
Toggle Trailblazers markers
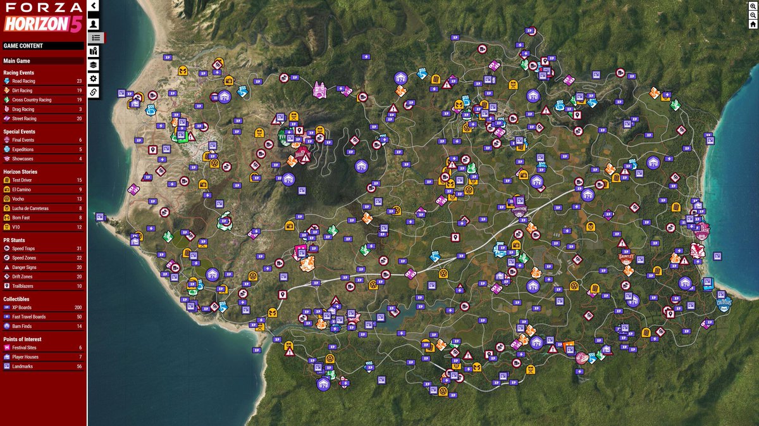click(43, 286)
